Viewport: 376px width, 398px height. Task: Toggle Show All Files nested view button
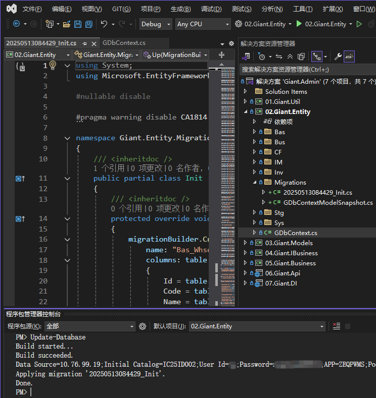(x=317, y=56)
